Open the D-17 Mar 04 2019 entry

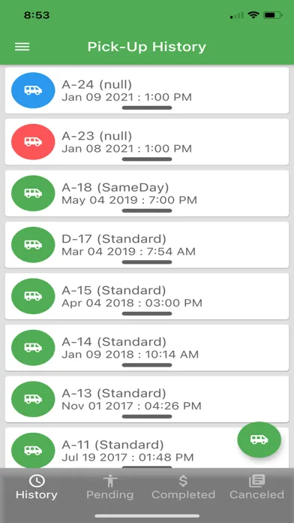pyautogui.click(x=147, y=244)
